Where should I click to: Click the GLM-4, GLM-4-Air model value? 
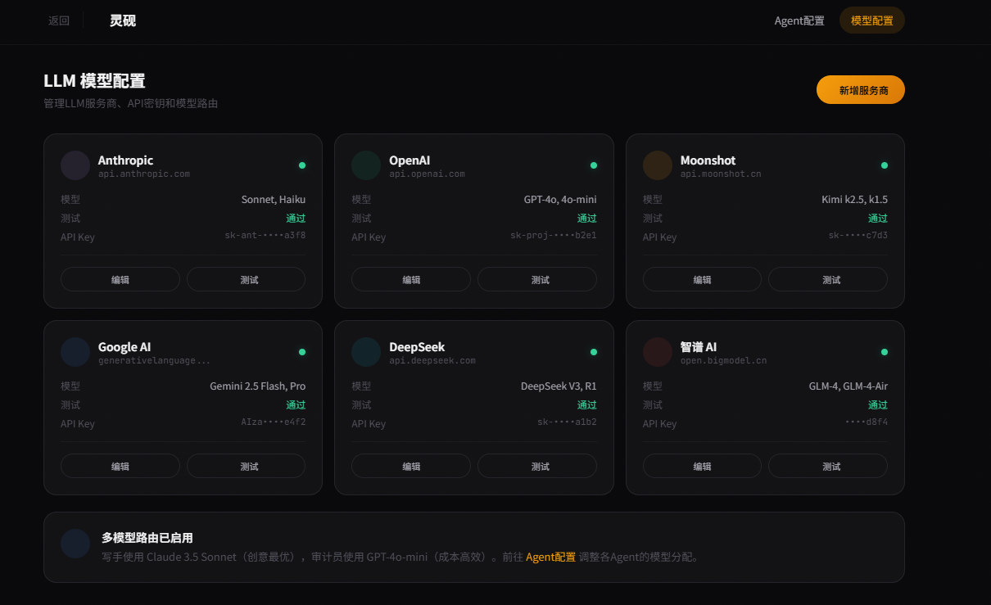click(848, 386)
